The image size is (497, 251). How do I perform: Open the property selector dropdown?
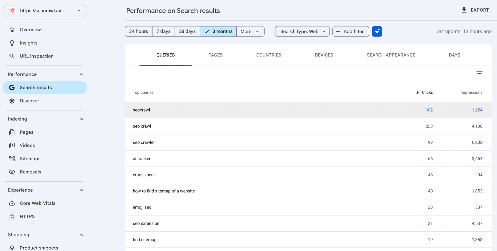(45, 11)
